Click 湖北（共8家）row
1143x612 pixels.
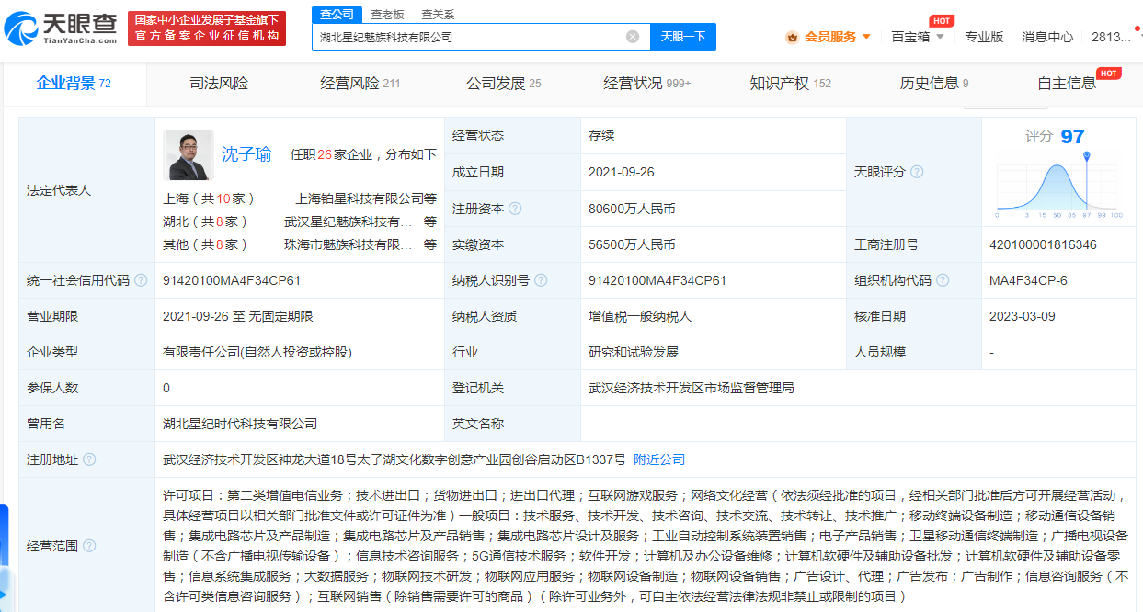[x=300, y=221]
